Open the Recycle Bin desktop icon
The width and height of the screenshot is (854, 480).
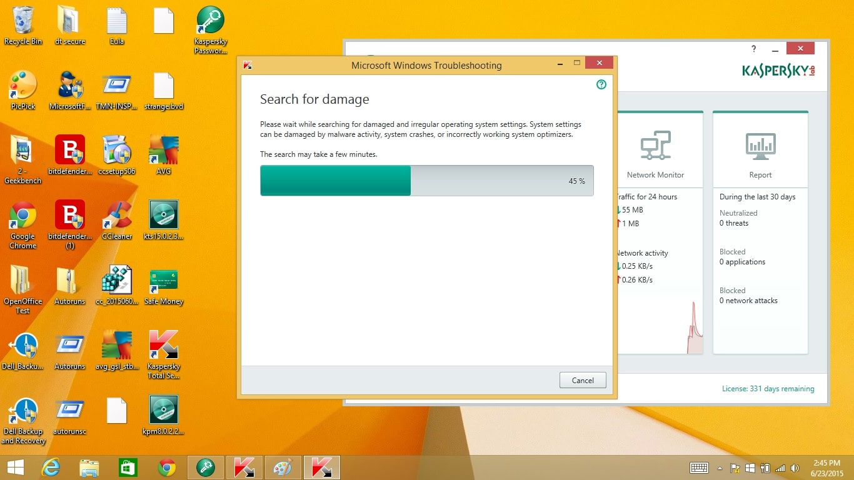click(23, 25)
